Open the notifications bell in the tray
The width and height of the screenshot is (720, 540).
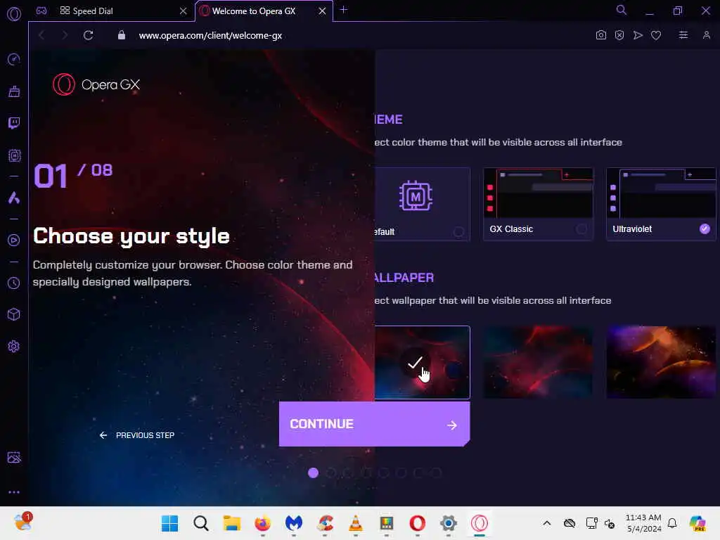click(x=672, y=523)
